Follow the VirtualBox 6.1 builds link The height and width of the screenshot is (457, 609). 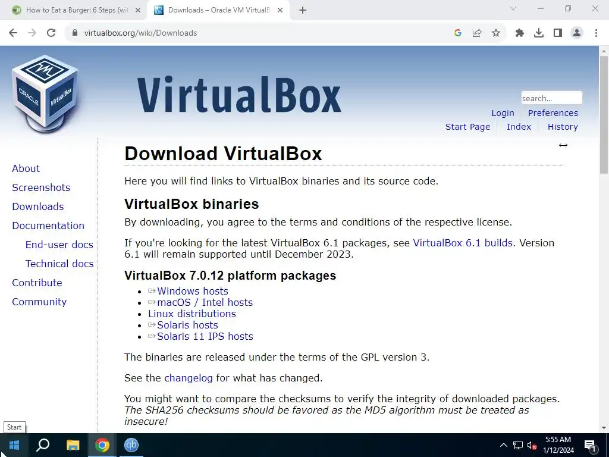pyautogui.click(x=463, y=243)
